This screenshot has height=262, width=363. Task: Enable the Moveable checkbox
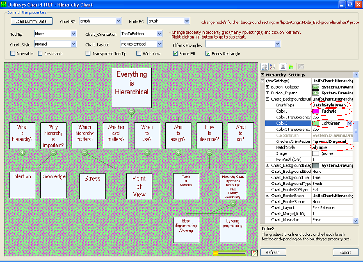click(x=13, y=54)
